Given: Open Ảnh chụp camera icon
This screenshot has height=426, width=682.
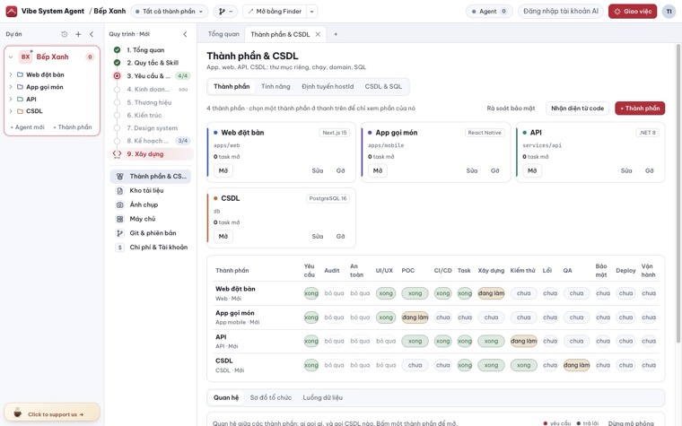Looking at the screenshot, I should 119,204.
